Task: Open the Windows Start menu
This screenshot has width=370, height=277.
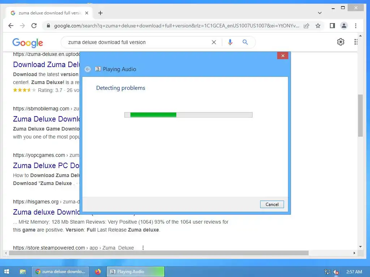Action: click(x=7, y=272)
